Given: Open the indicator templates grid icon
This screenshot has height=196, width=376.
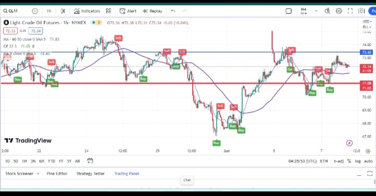Looking at the screenshot, I should pos(109,11).
